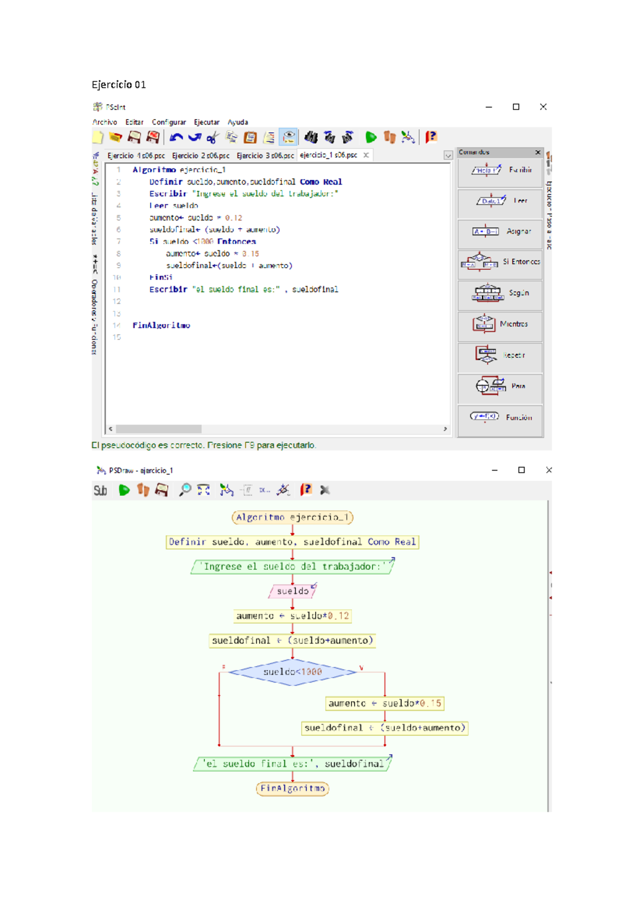Open the flowchart drawing tool icon
The width and height of the screenshot is (643, 911).
click(408, 137)
